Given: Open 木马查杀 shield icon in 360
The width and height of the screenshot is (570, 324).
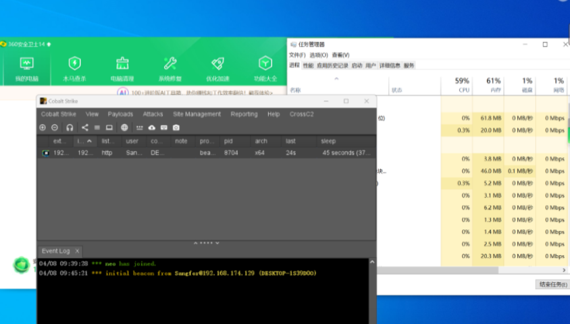Looking at the screenshot, I should [74, 70].
